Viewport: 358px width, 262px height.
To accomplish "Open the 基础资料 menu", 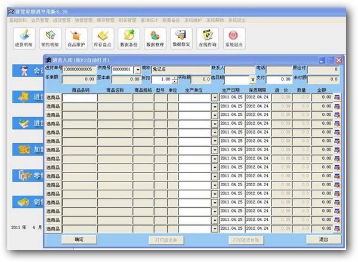I will 18,20.
